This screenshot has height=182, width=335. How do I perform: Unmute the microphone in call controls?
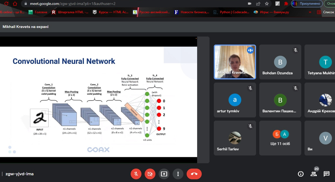pos(136,174)
